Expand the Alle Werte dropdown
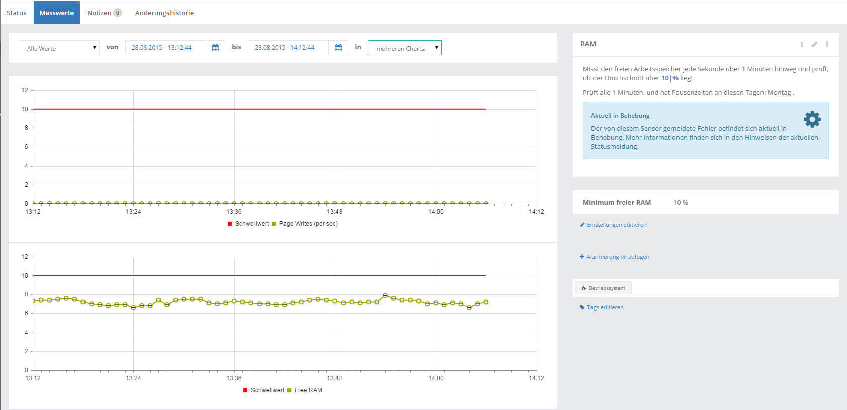Screen dimensions: 847x410 point(59,48)
